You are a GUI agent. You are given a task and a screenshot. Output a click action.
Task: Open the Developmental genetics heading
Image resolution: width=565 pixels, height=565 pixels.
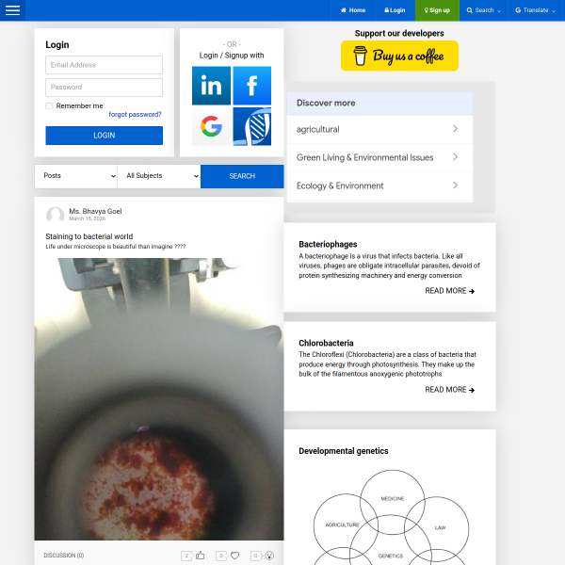point(343,451)
